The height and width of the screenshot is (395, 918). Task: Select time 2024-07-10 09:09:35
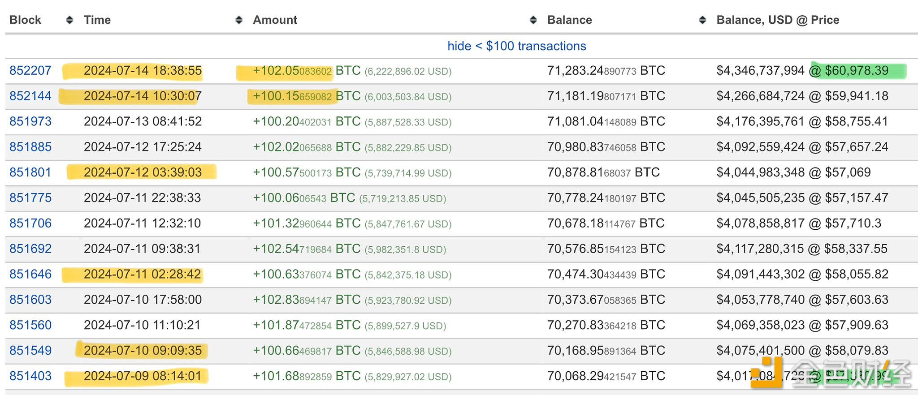(143, 351)
